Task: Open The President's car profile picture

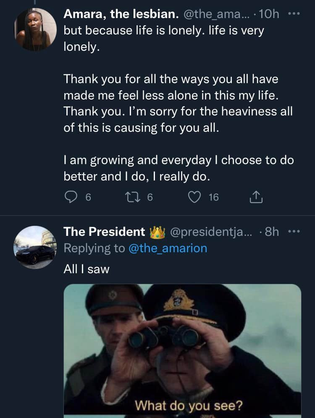Action: point(36,247)
